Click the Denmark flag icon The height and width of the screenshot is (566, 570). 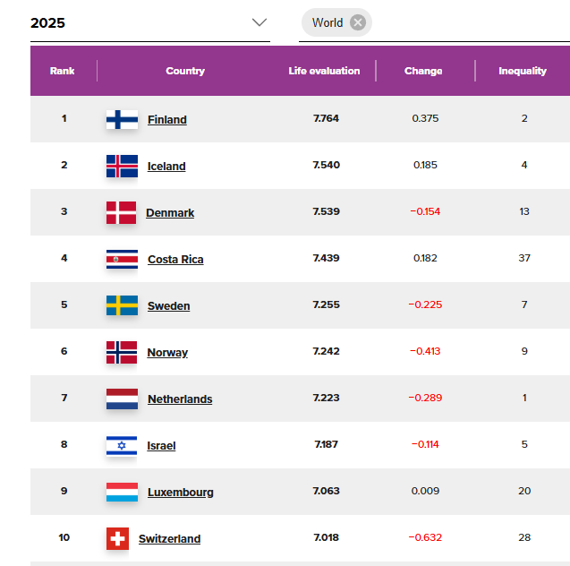click(x=122, y=212)
